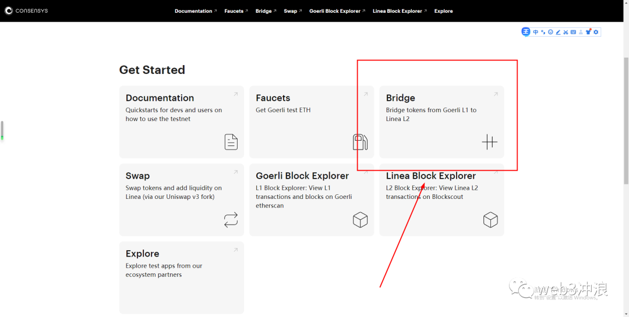Viewport: 629px width, 317px height.
Task: Open the Explore card title link
Action: tap(143, 254)
